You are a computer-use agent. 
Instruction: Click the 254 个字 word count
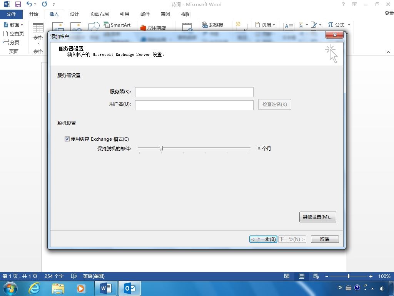pyautogui.click(x=54, y=276)
